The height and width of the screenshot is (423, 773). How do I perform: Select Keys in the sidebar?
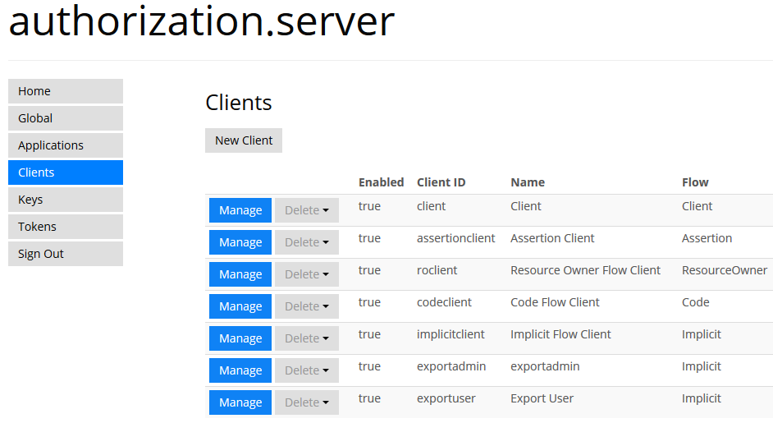(66, 200)
